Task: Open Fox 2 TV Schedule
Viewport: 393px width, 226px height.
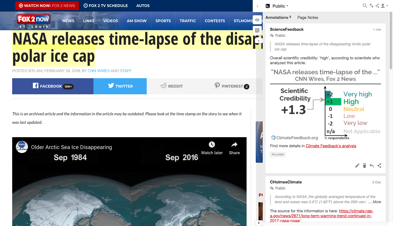Action: [106, 6]
